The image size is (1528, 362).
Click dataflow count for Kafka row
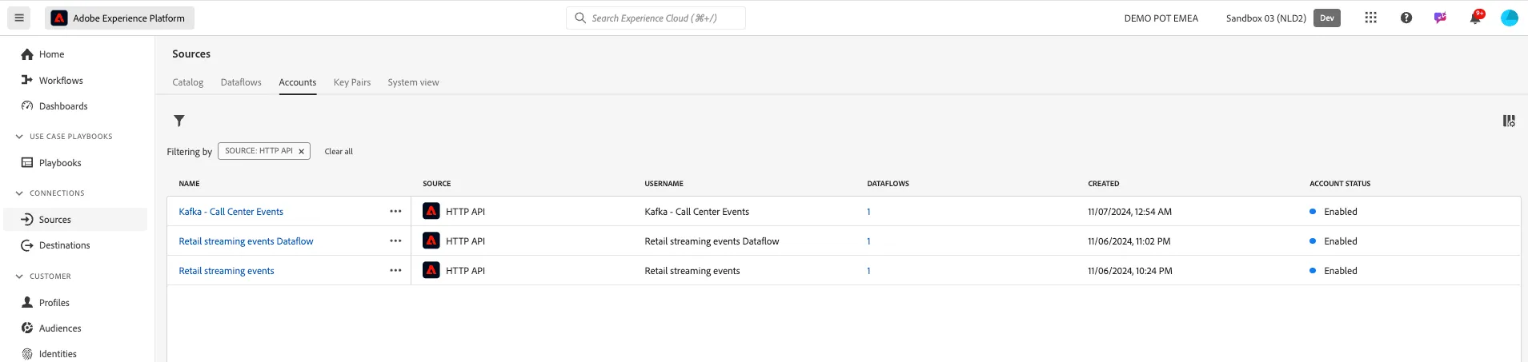pyautogui.click(x=868, y=212)
